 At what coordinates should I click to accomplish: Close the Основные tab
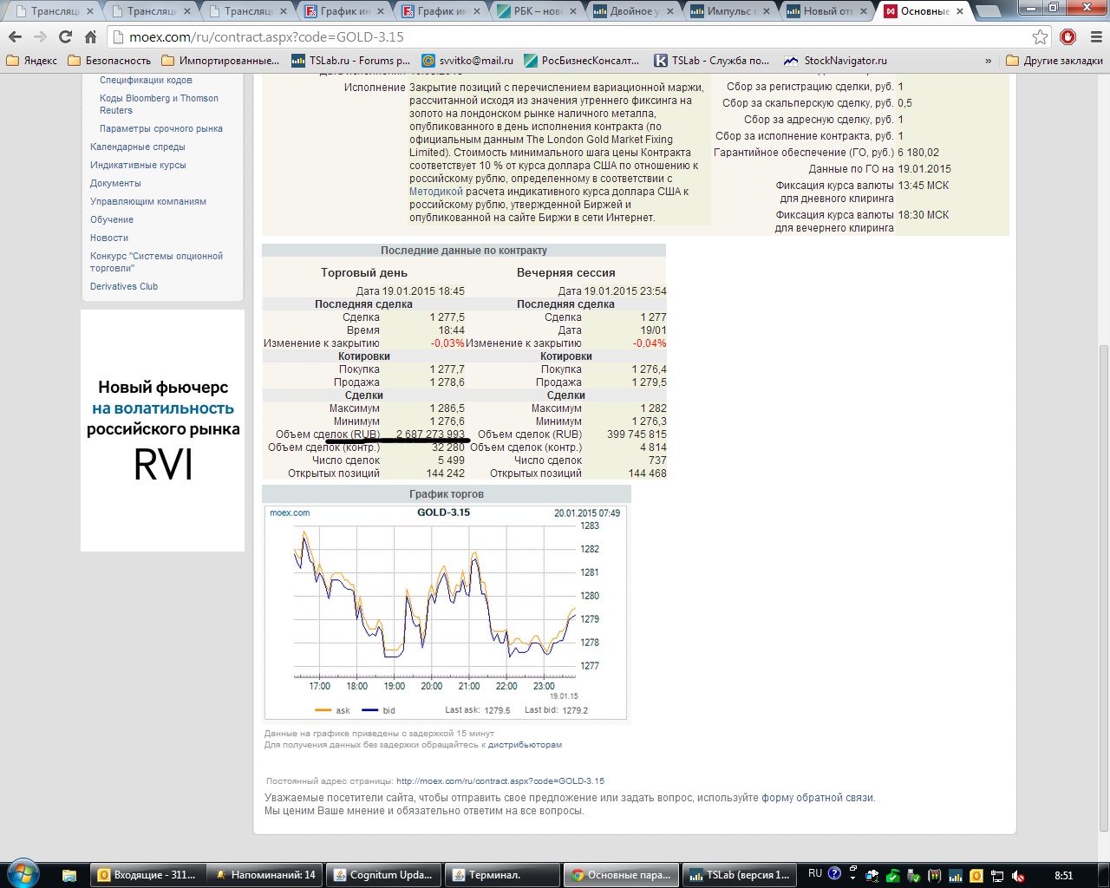coord(960,11)
